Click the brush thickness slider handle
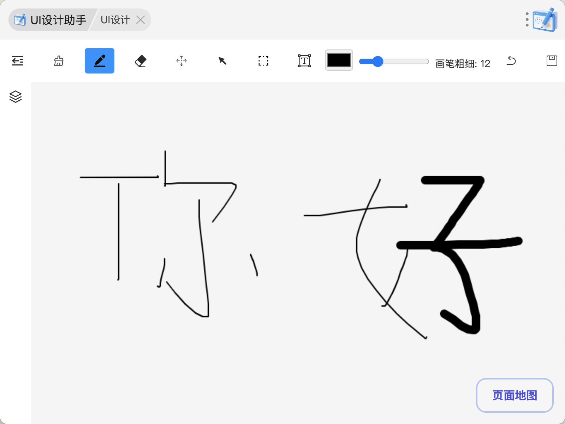 point(378,61)
